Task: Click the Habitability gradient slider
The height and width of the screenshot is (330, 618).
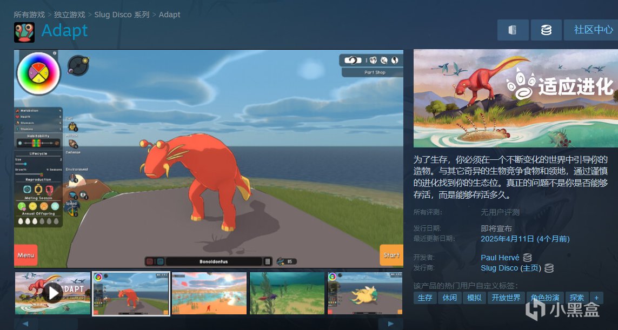Action: pyautogui.click(x=38, y=143)
